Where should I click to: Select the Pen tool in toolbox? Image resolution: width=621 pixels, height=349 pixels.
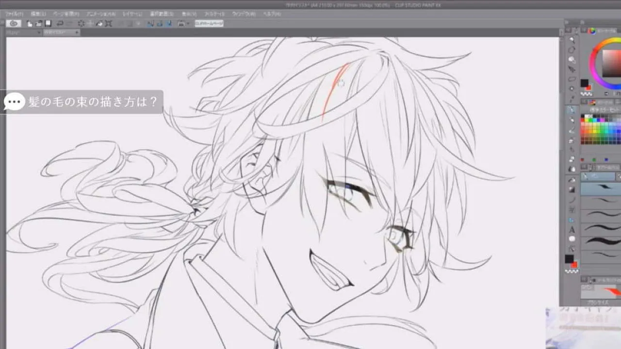click(572, 110)
